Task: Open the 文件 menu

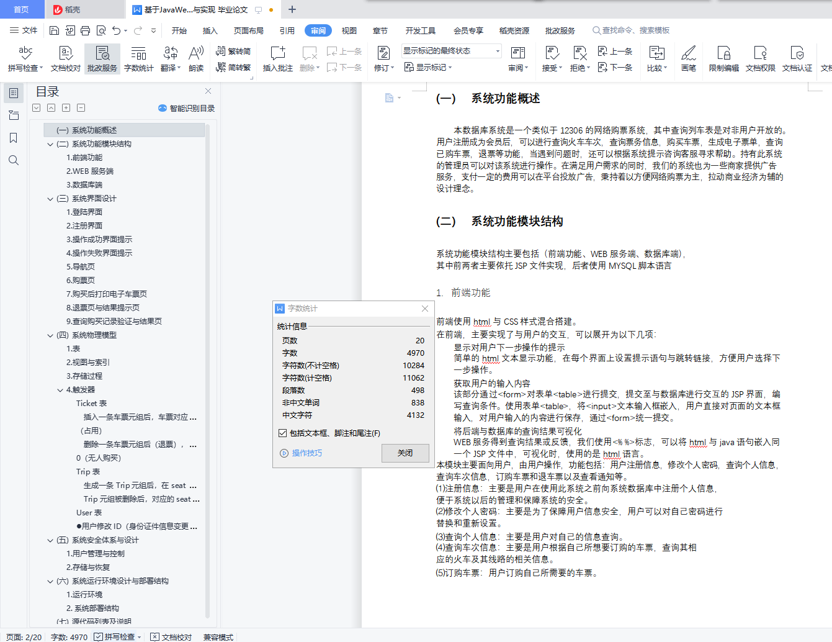Action: [x=24, y=30]
